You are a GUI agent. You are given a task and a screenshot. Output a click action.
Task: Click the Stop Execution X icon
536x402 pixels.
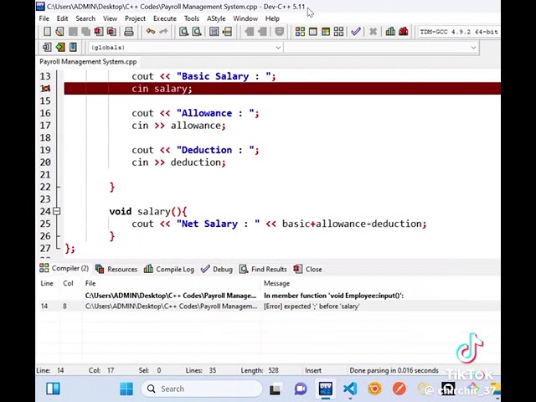pos(373,32)
